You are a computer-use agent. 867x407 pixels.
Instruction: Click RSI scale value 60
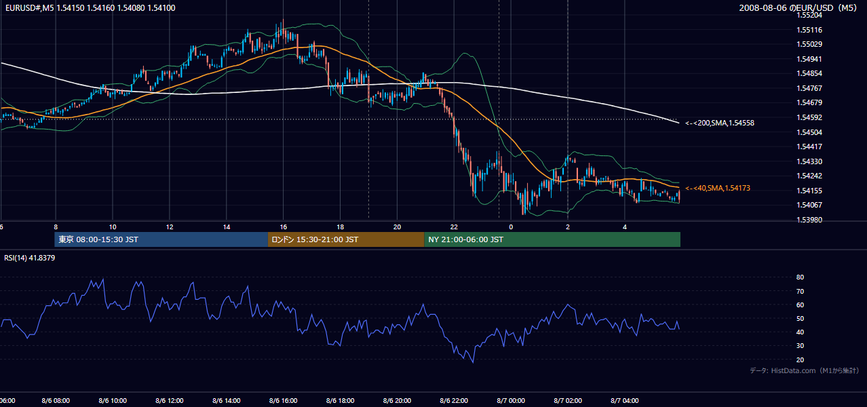(x=801, y=305)
